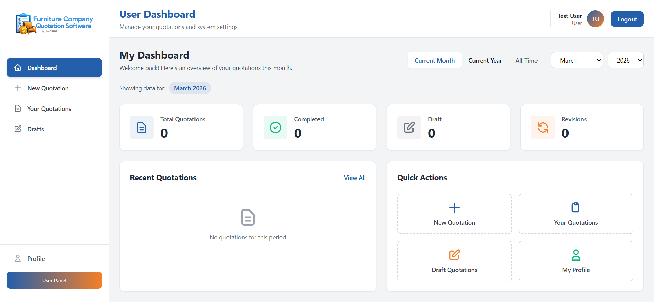This screenshot has height=302, width=654.
Task: Click the plus icon in Quick Actions
Action: point(454,207)
